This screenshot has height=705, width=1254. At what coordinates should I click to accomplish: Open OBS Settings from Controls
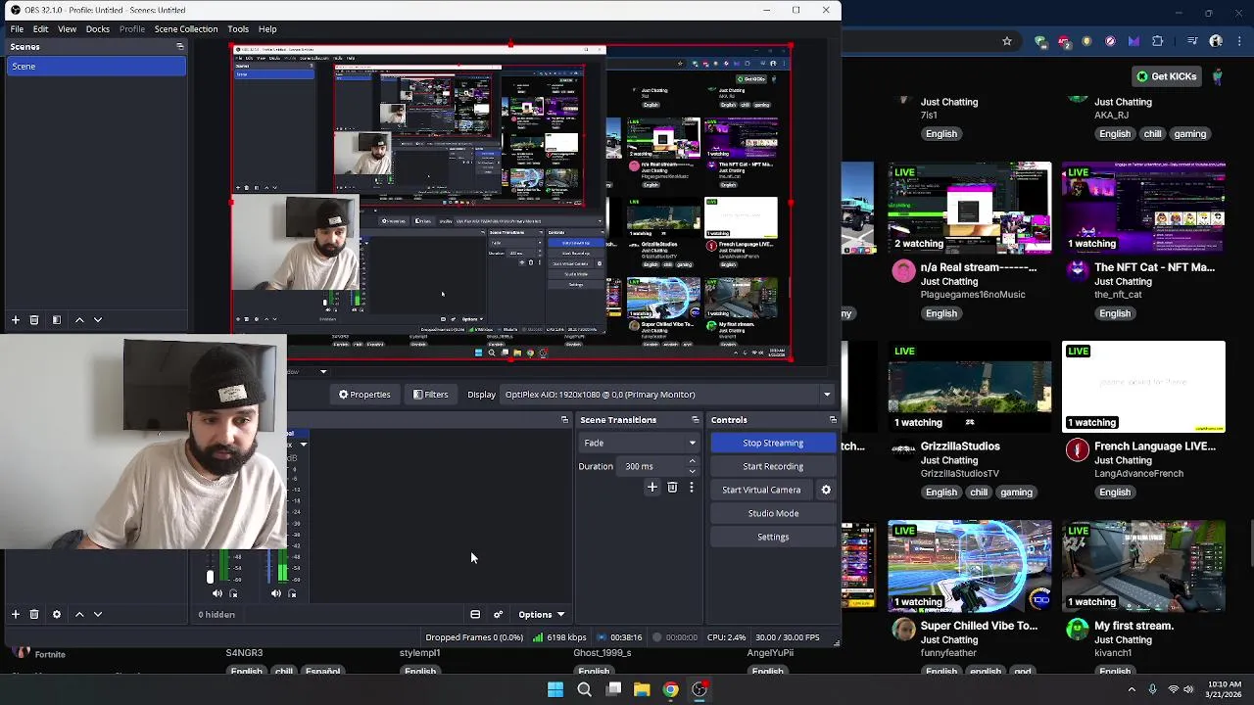[x=773, y=537]
